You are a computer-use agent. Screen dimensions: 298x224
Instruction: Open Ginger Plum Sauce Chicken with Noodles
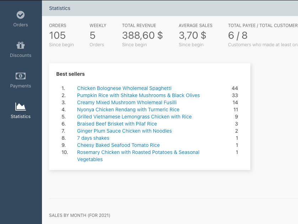(124, 131)
